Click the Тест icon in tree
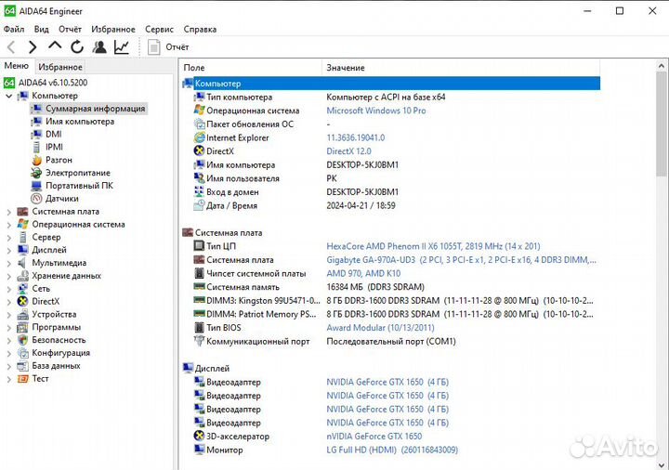This screenshot has height=470, width=669. pyautogui.click(x=23, y=378)
